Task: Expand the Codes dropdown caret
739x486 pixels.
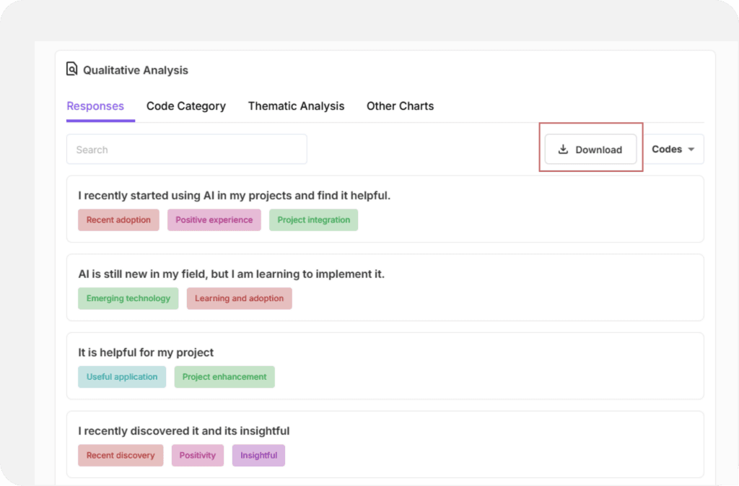Action: tap(691, 149)
